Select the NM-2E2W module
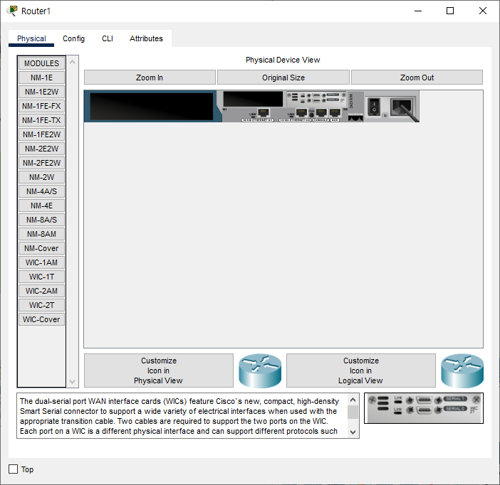The height and width of the screenshot is (485, 500). (41, 149)
